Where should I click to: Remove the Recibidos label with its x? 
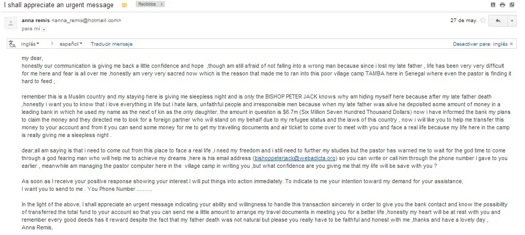[x=162, y=4]
